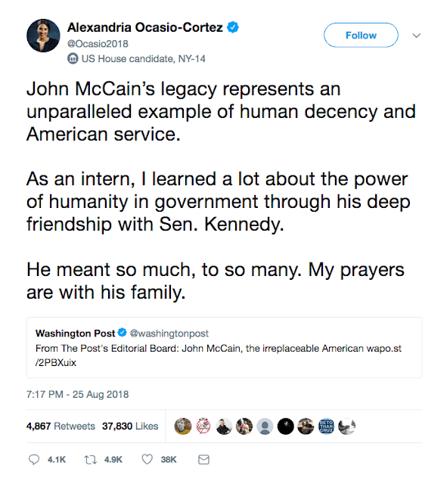Click the reply speech bubble icon
This screenshot has height=484, width=447.
pos(33,459)
